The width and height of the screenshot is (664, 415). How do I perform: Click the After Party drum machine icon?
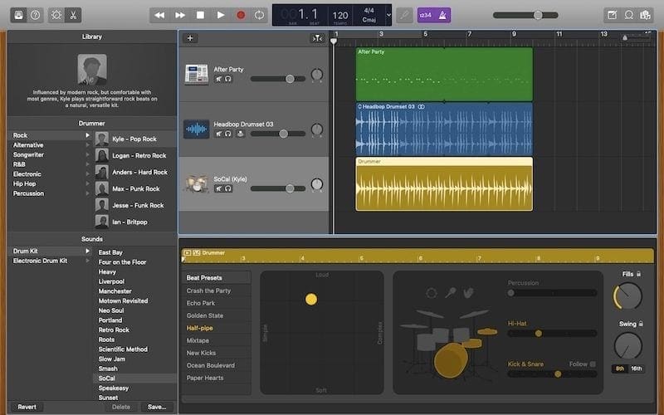click(197, 74)
